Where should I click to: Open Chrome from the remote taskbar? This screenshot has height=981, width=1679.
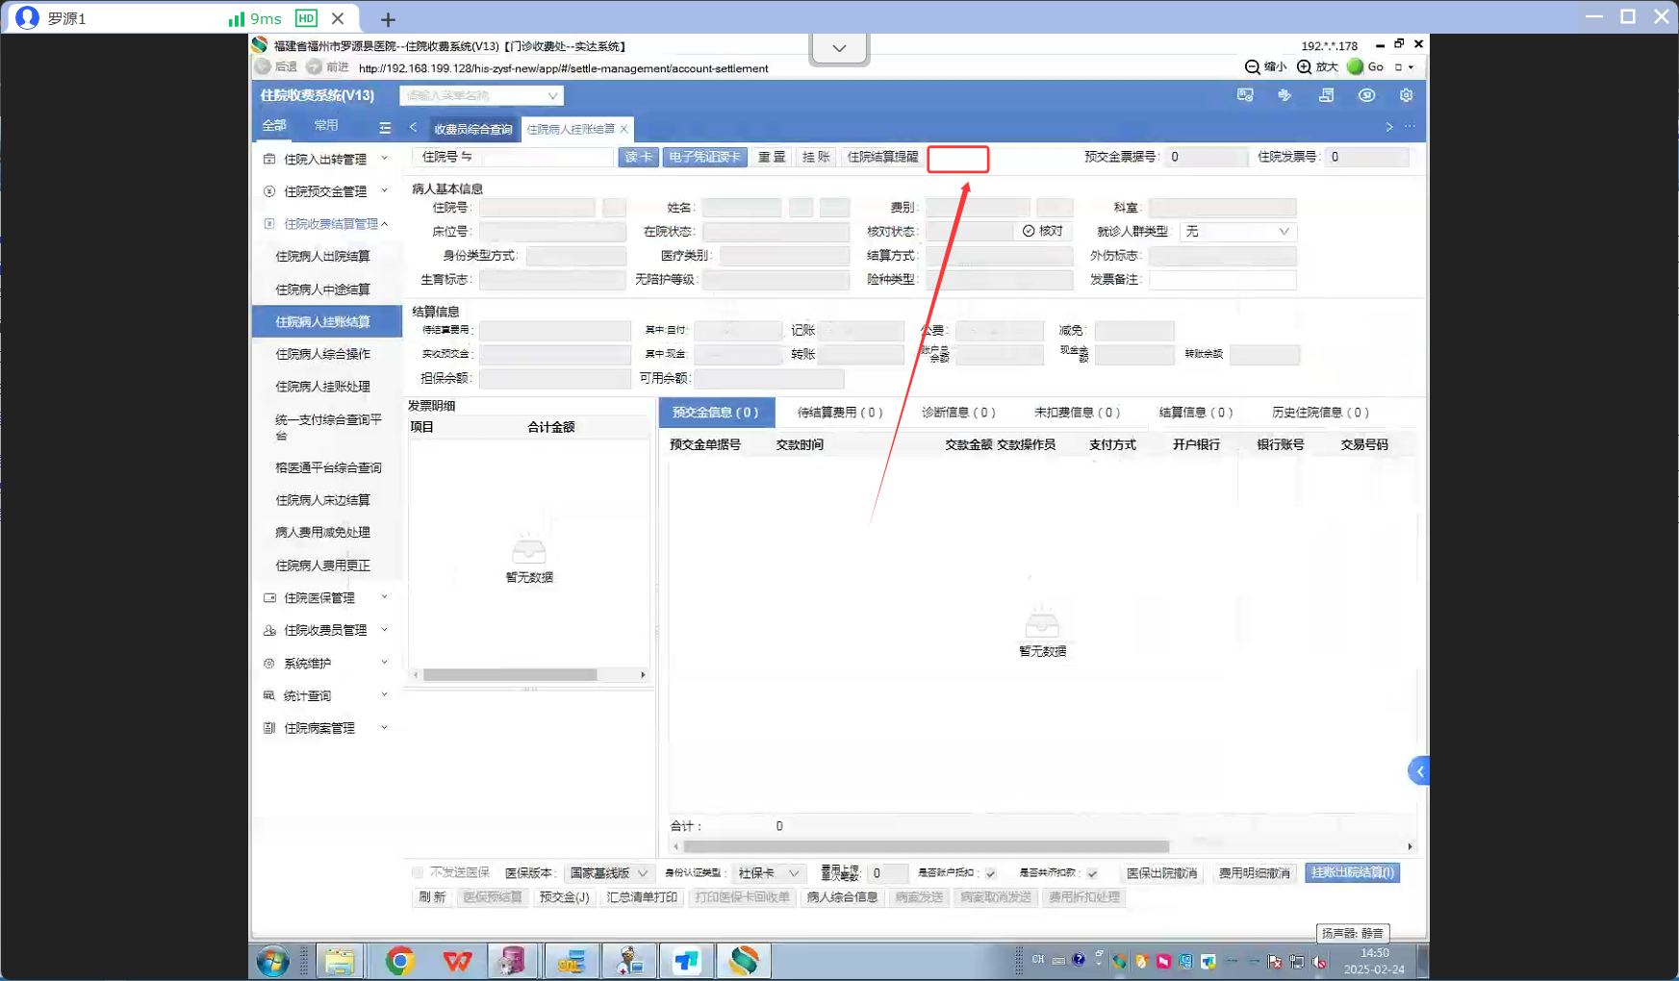[399, 961]
